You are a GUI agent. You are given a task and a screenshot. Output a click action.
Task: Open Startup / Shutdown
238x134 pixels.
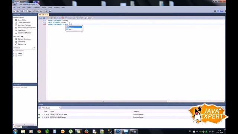24,39
